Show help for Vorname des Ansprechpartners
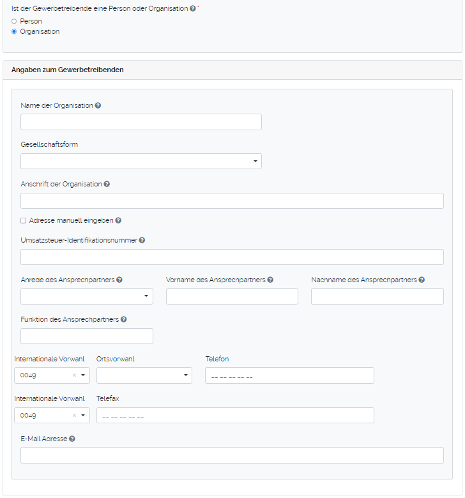465x498 pixels. pos(271,280)
